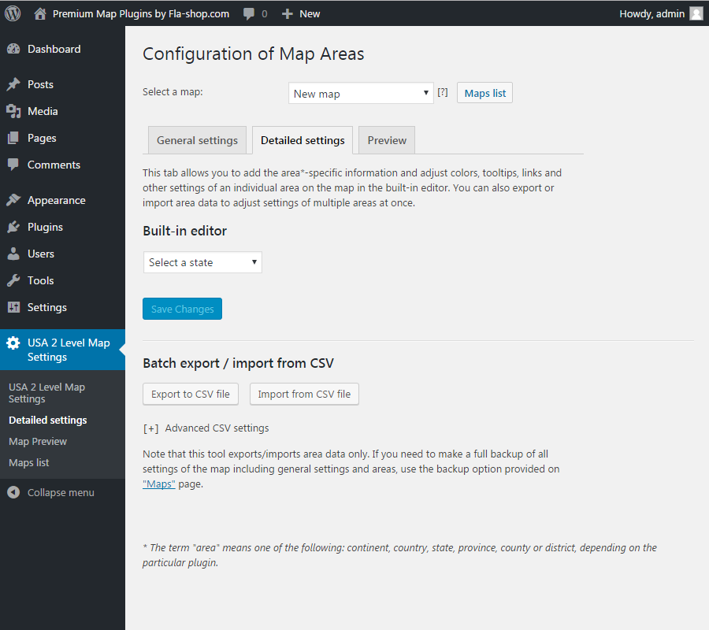Switch to the Preview tab

387,140
